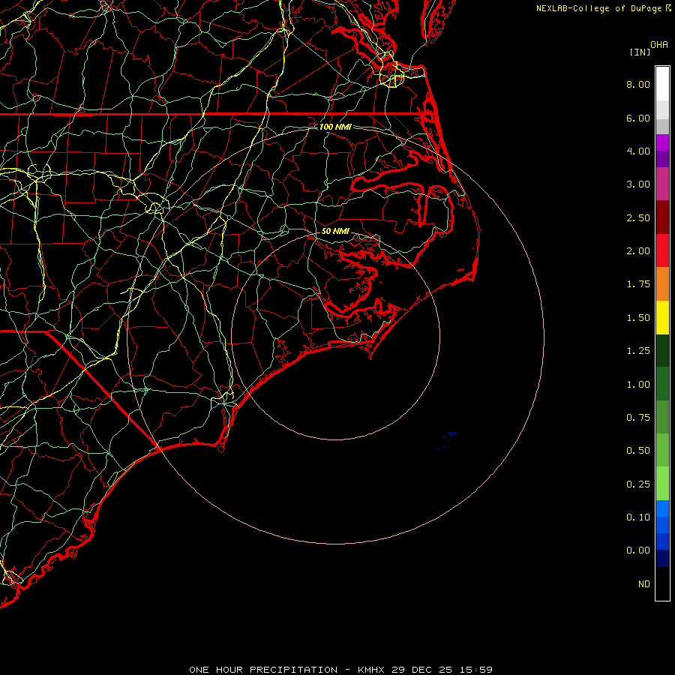The image size is (675, 675).
Task: Click the orange 1.75 inch legend swatch
Action: click(662, 284)
